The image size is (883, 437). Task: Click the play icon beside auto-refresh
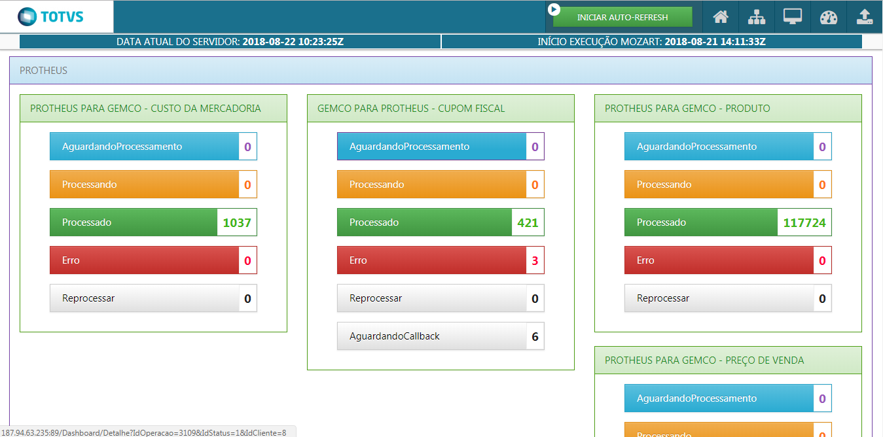tap(554, 10)
